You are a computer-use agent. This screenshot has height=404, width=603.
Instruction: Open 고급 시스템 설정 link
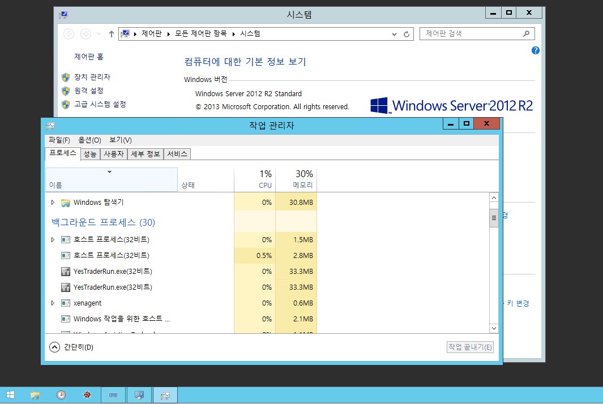point(100,104)
